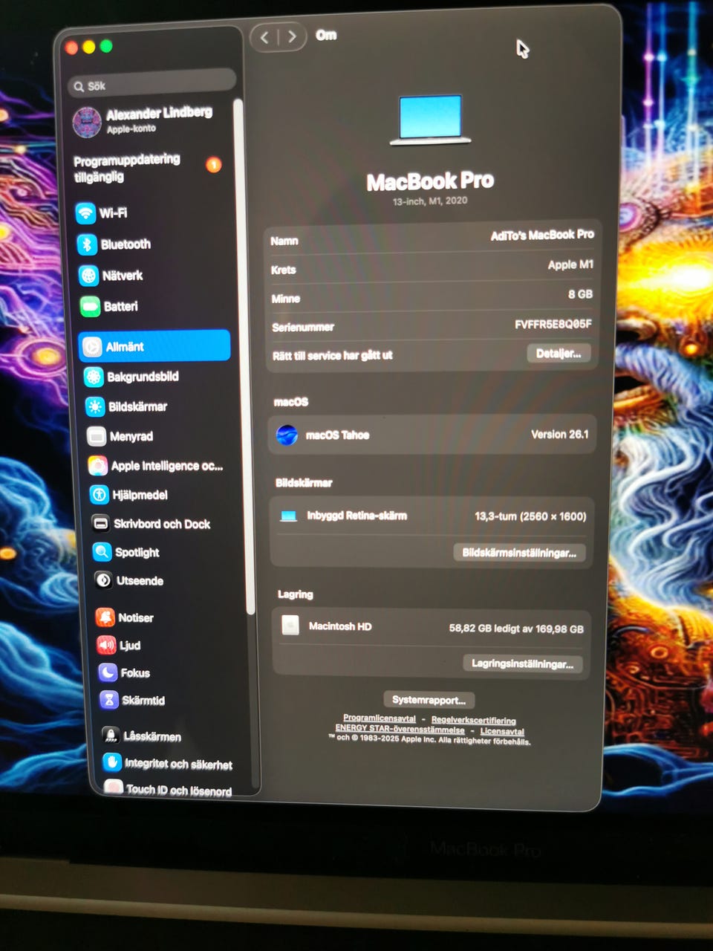Viewport: 713px width, 951px height.
Task: Open Menyrad icon in sidebar
Action: [97, 436]
